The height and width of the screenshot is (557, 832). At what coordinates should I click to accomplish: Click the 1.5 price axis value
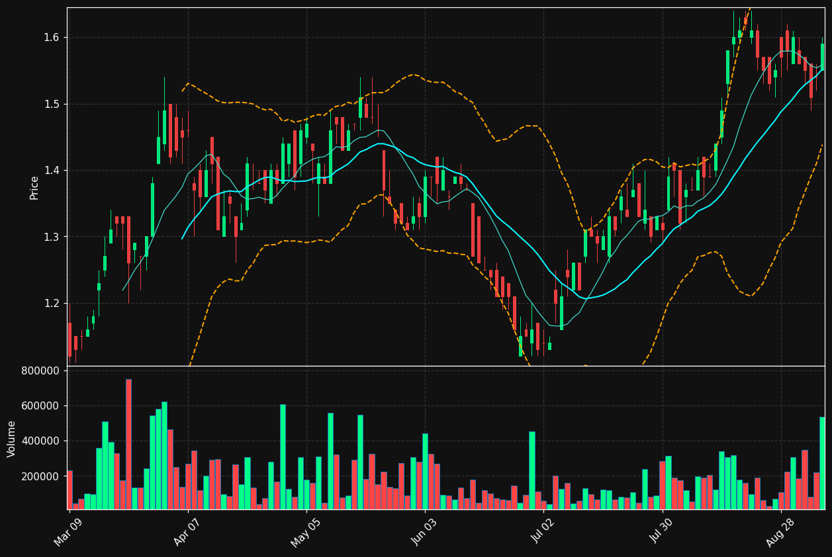click(52, 104)
